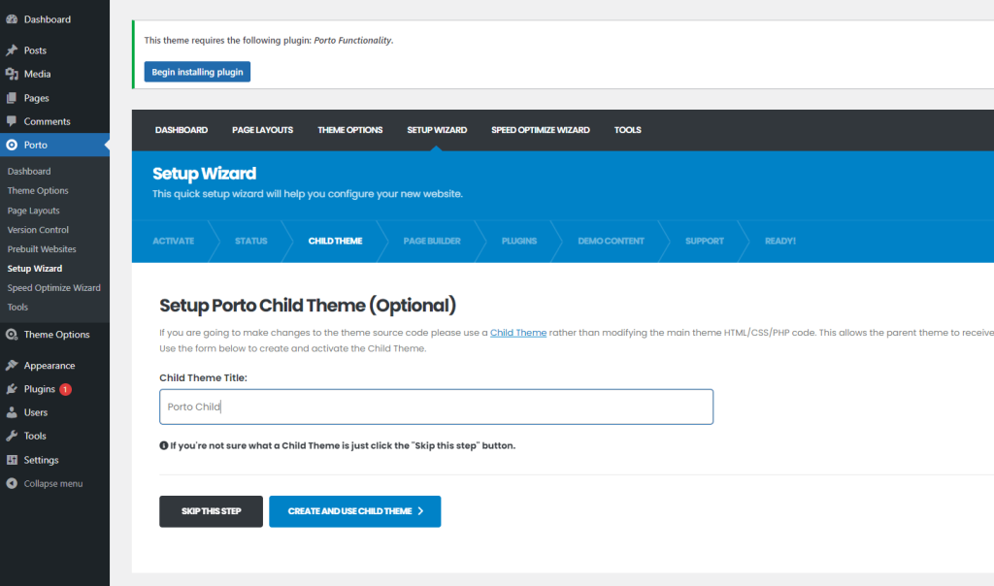
Task: Go to READY! wizard step
Action: [779, 241]
